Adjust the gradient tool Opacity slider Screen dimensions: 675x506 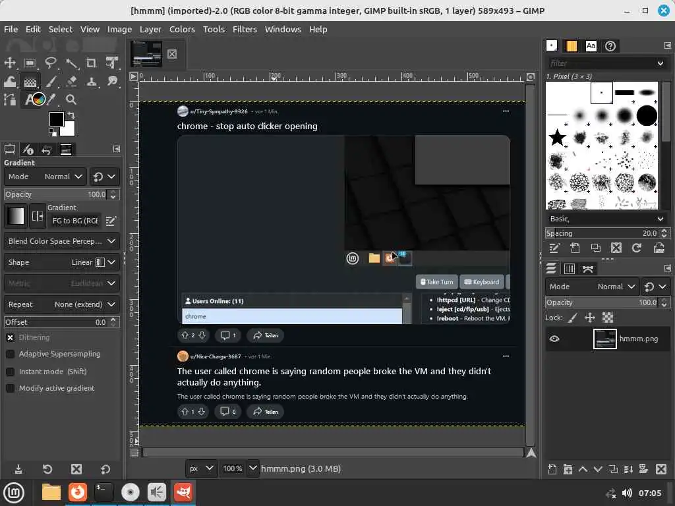tap(56, 194)
